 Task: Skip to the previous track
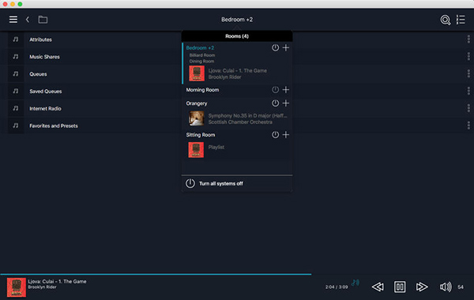pyautogui.click(x=378, y=287)
